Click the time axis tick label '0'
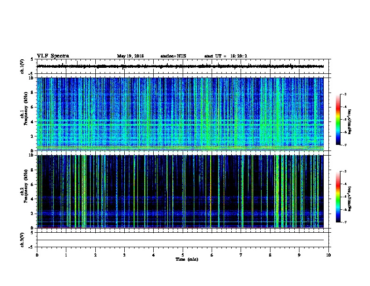Image resolution: width=370 pixels, height=286 pixels. click(37, 255)
